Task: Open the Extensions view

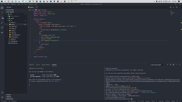Action: [x=2, y=27]
